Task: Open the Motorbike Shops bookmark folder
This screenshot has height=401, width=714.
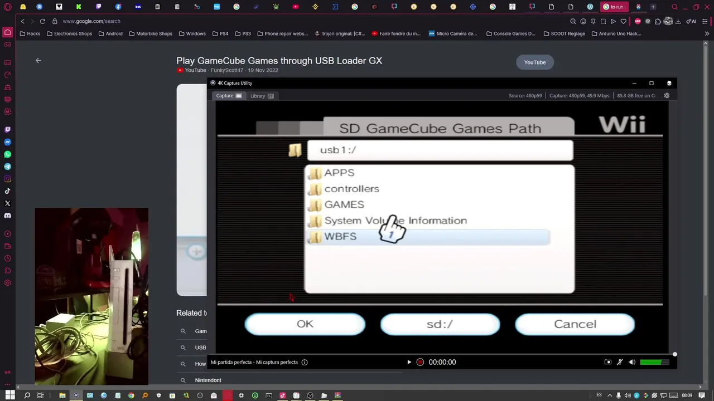Action: [151, 33]
